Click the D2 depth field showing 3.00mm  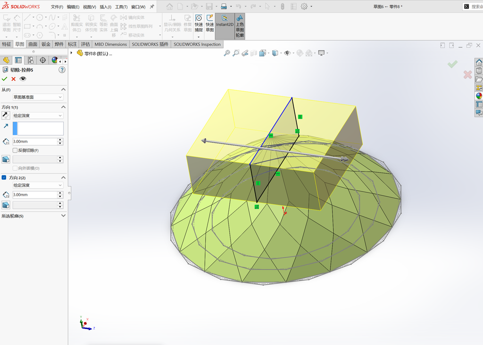34,195
